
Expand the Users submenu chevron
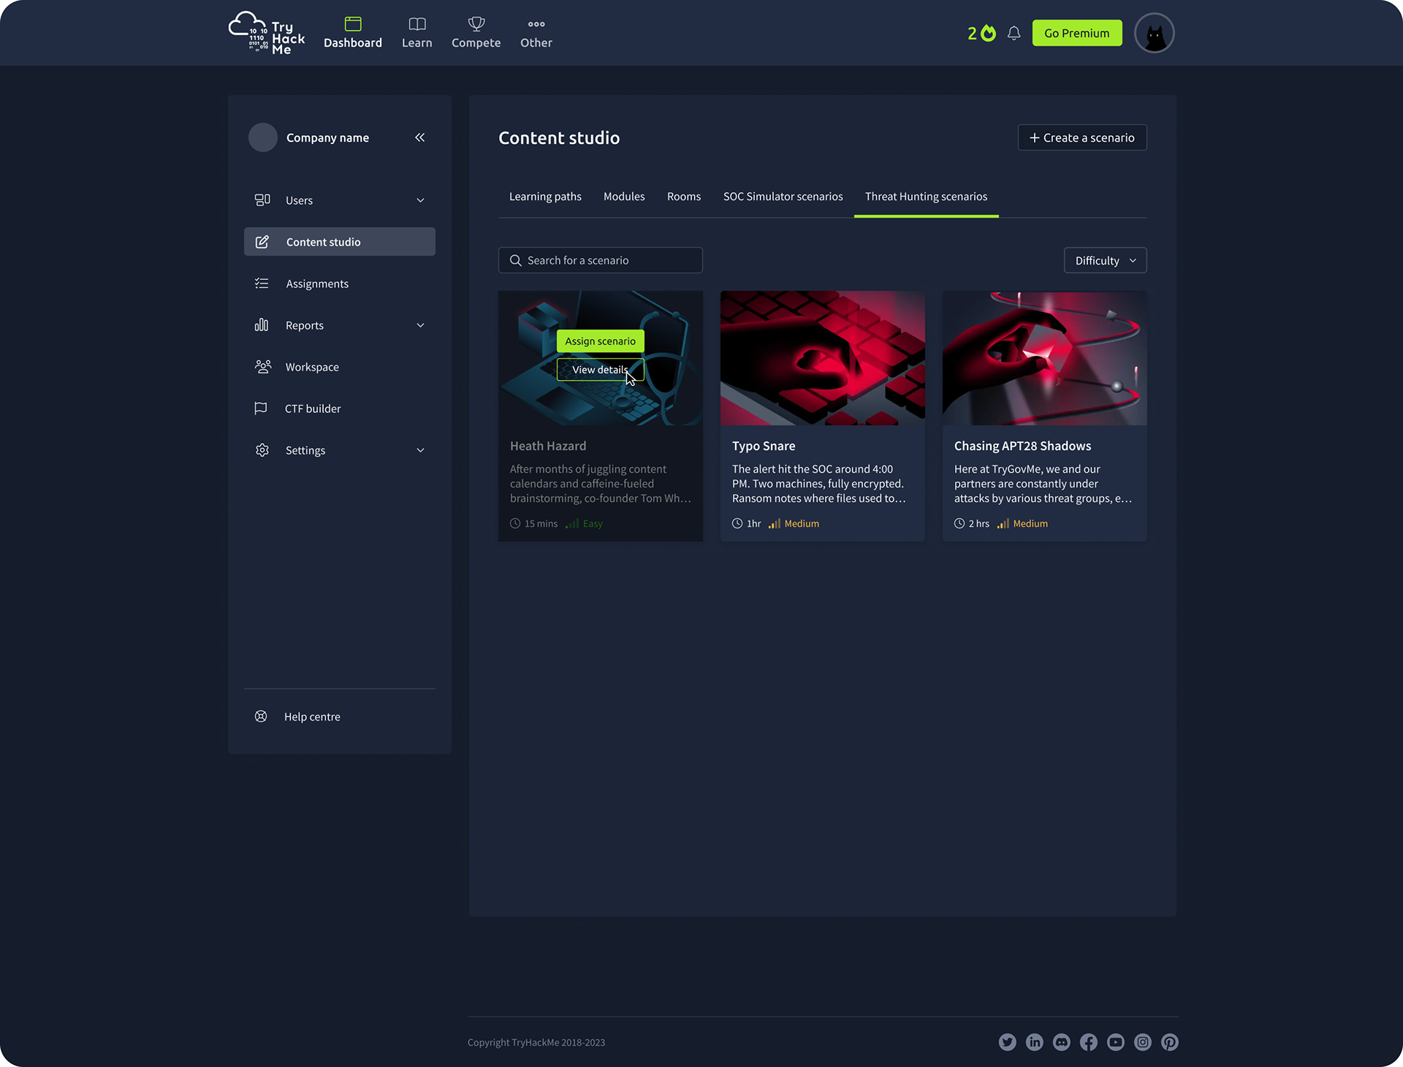tap(420, 200)
